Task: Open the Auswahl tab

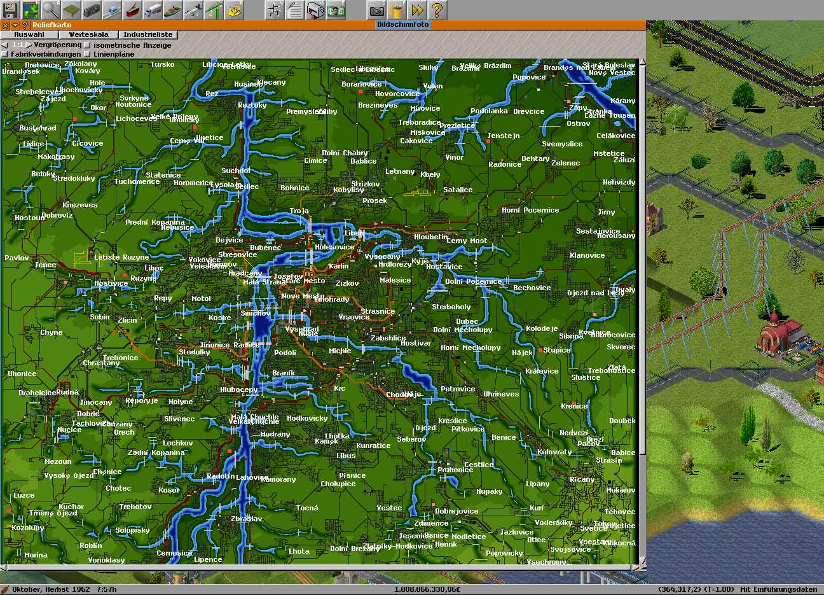Action: click(29, 35)
